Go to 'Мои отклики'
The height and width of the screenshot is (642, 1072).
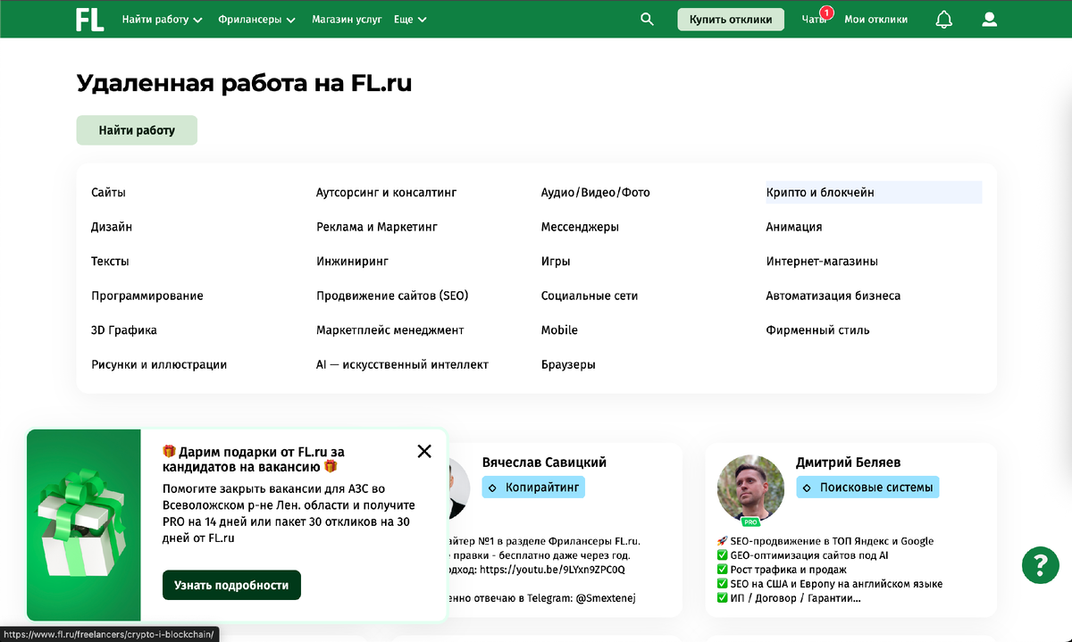(875, 19)
